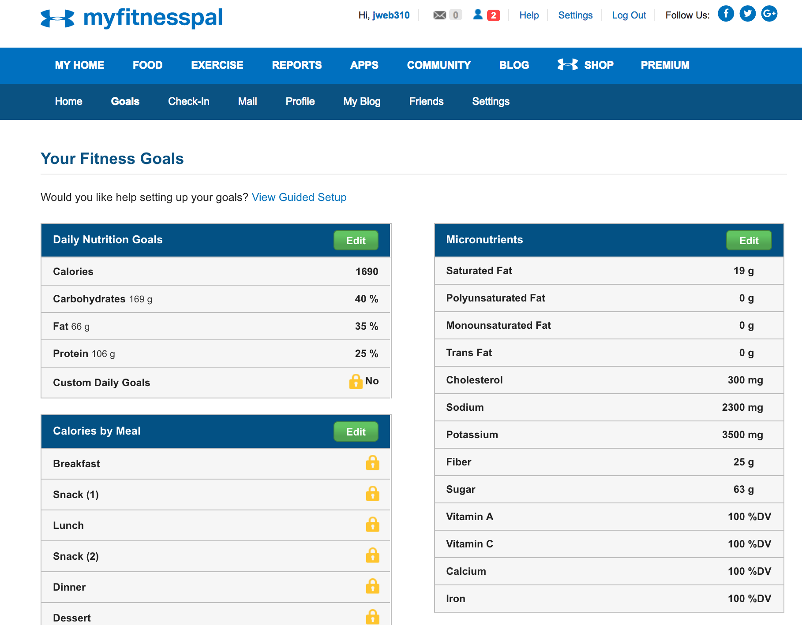
Task: Open Friends in the sub-navigation
Action: click(426, 101)
